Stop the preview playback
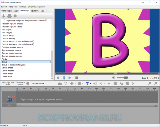This screenshot has width=160, height=127. (77, 78)
